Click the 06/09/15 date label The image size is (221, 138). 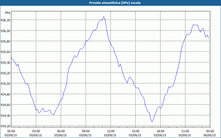coord(210,135)
